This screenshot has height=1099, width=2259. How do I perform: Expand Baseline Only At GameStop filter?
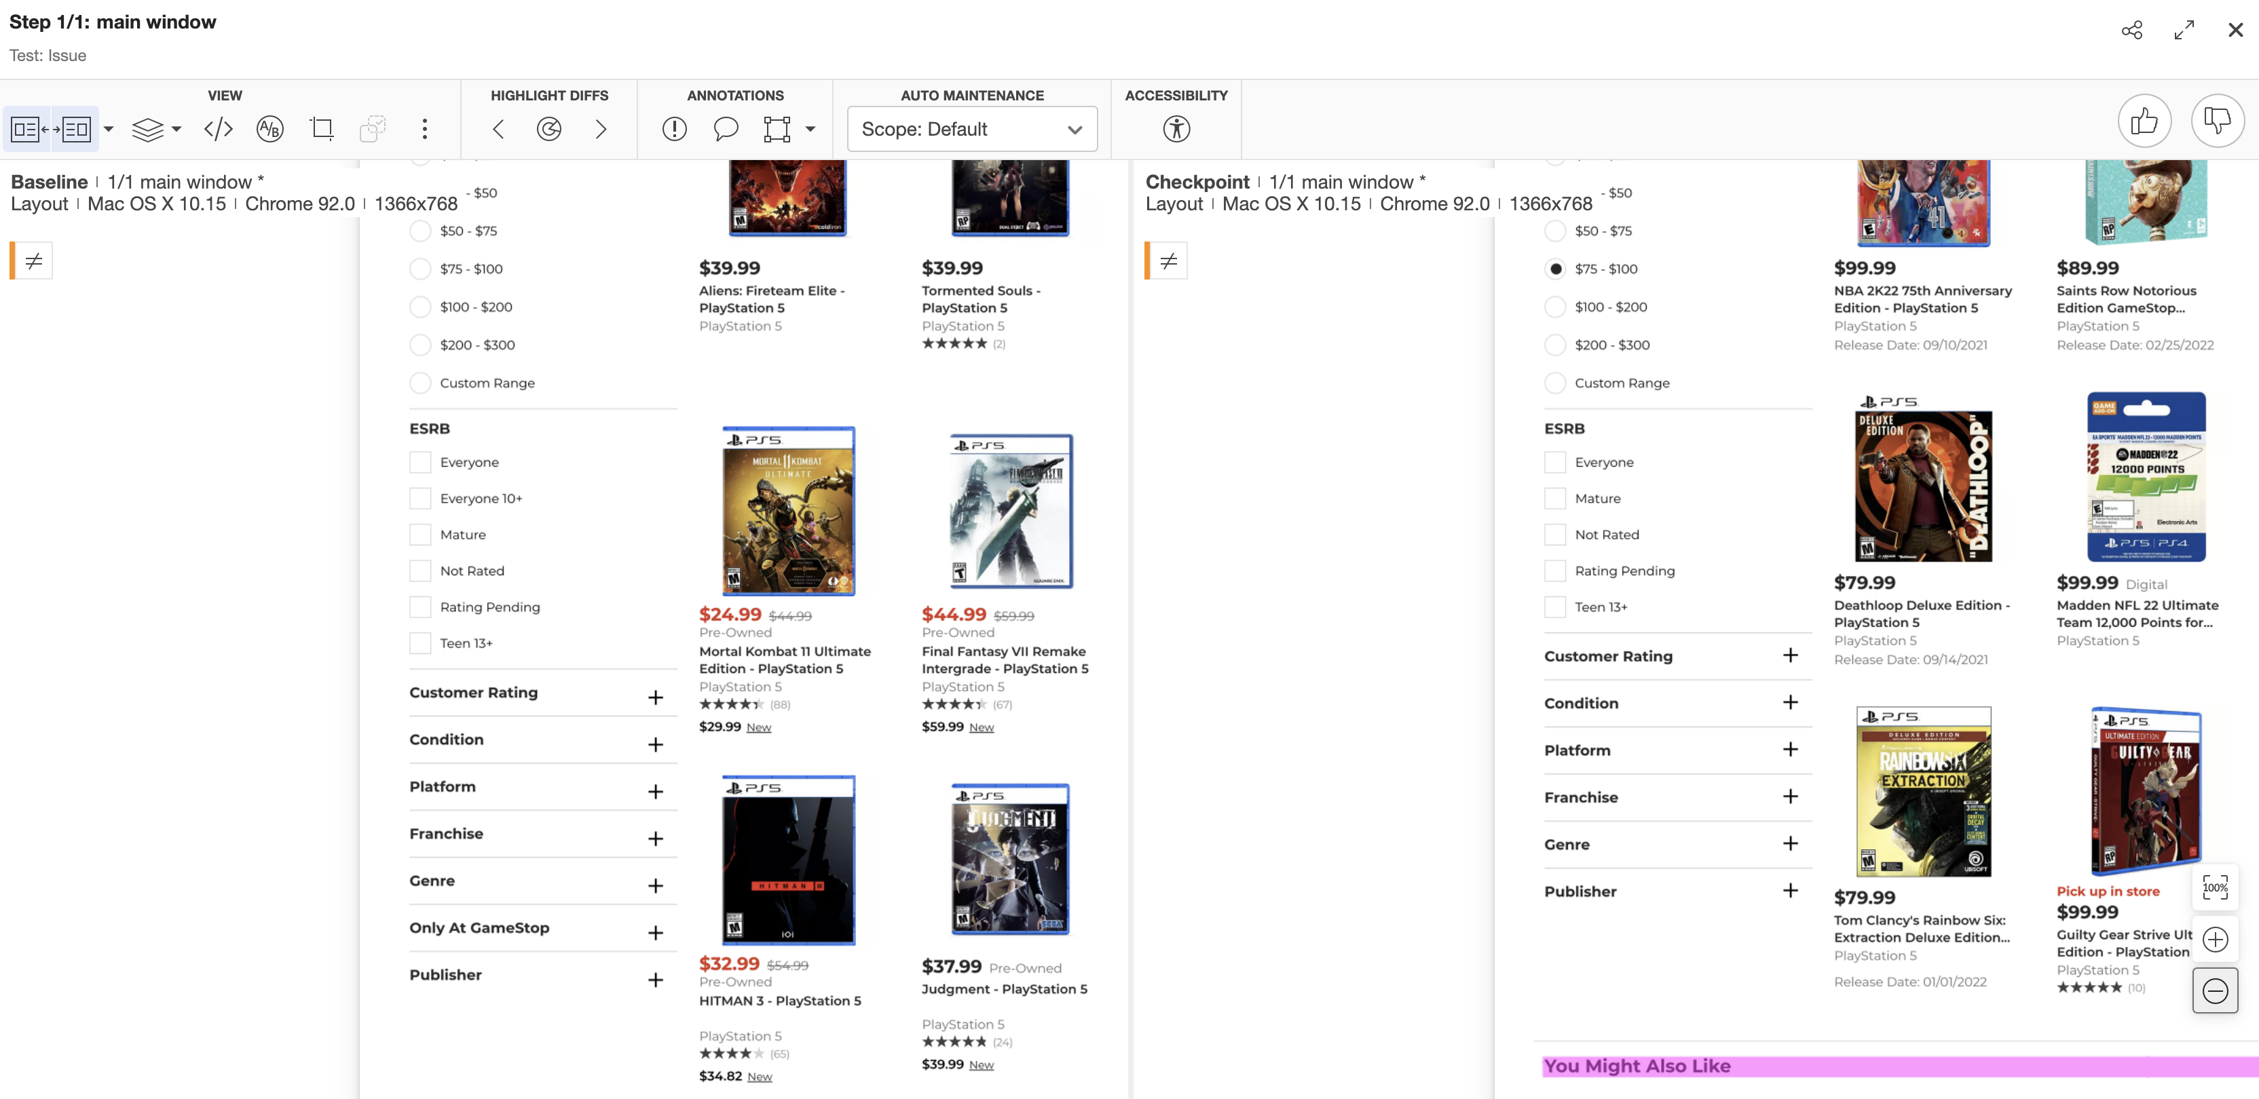point(655,933)
